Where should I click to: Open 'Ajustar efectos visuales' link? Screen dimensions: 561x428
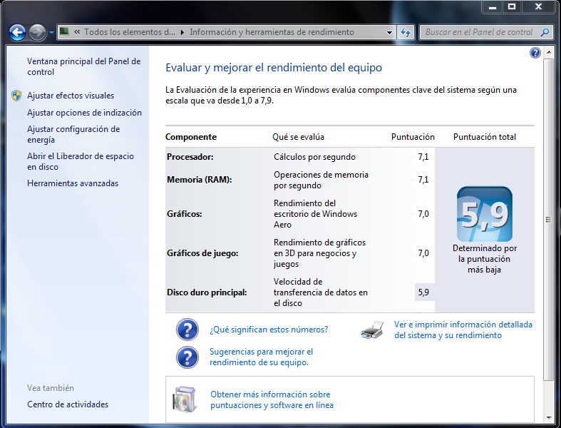coord(71,96)
